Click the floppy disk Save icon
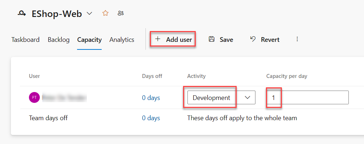 (211, 39)
